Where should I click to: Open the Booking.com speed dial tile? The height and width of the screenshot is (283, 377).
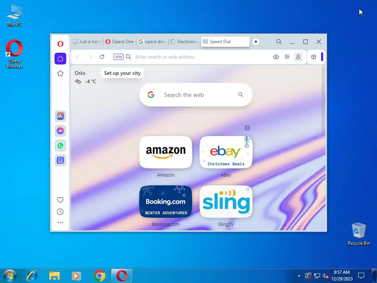166,202
